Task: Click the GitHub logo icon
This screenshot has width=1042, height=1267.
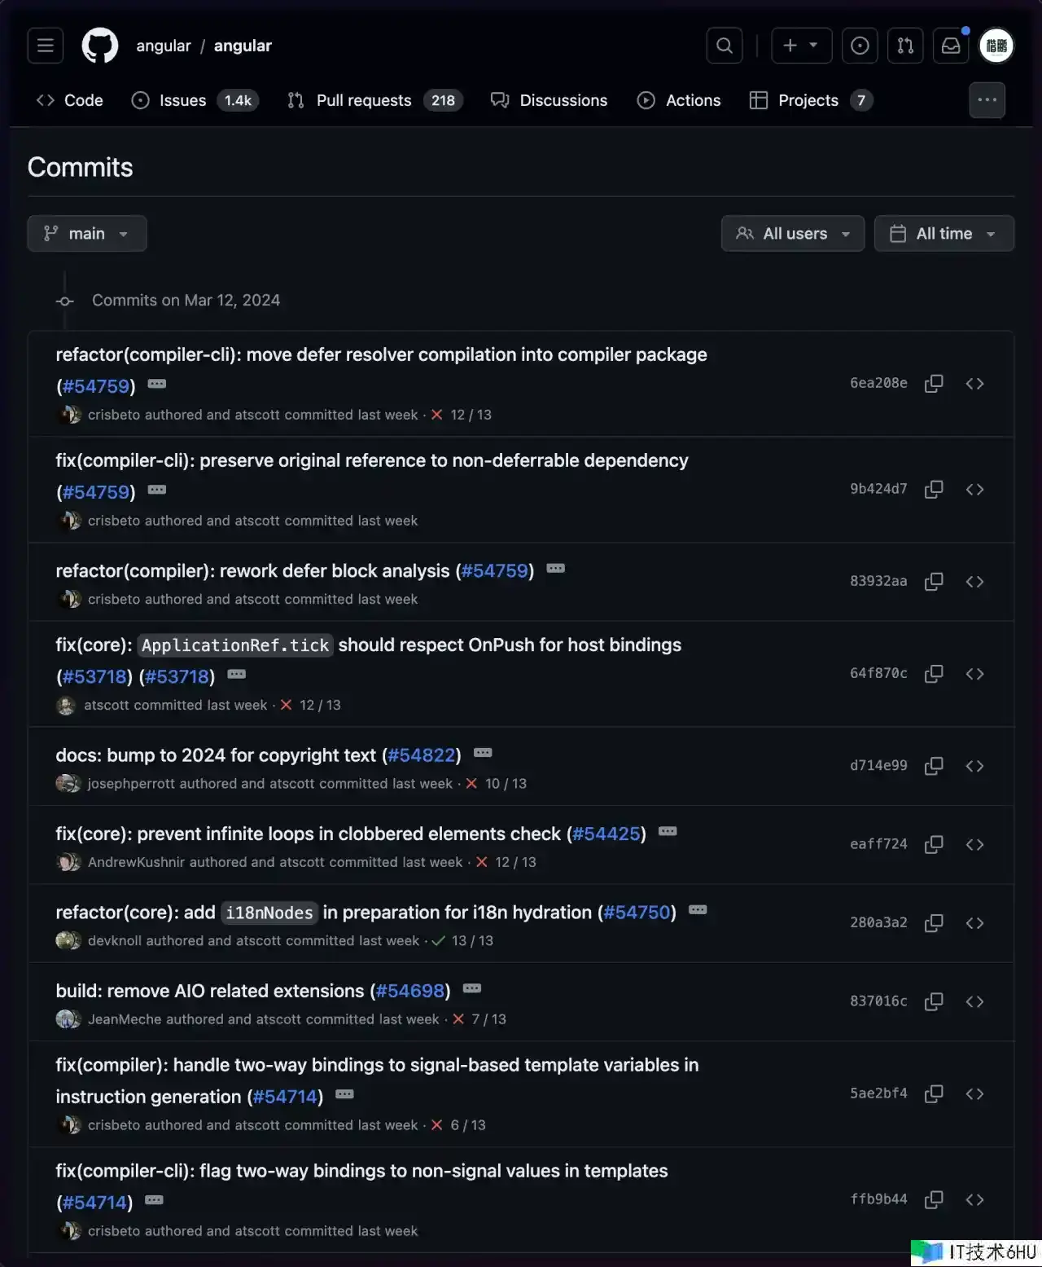Action: click(x=100, y=46)
